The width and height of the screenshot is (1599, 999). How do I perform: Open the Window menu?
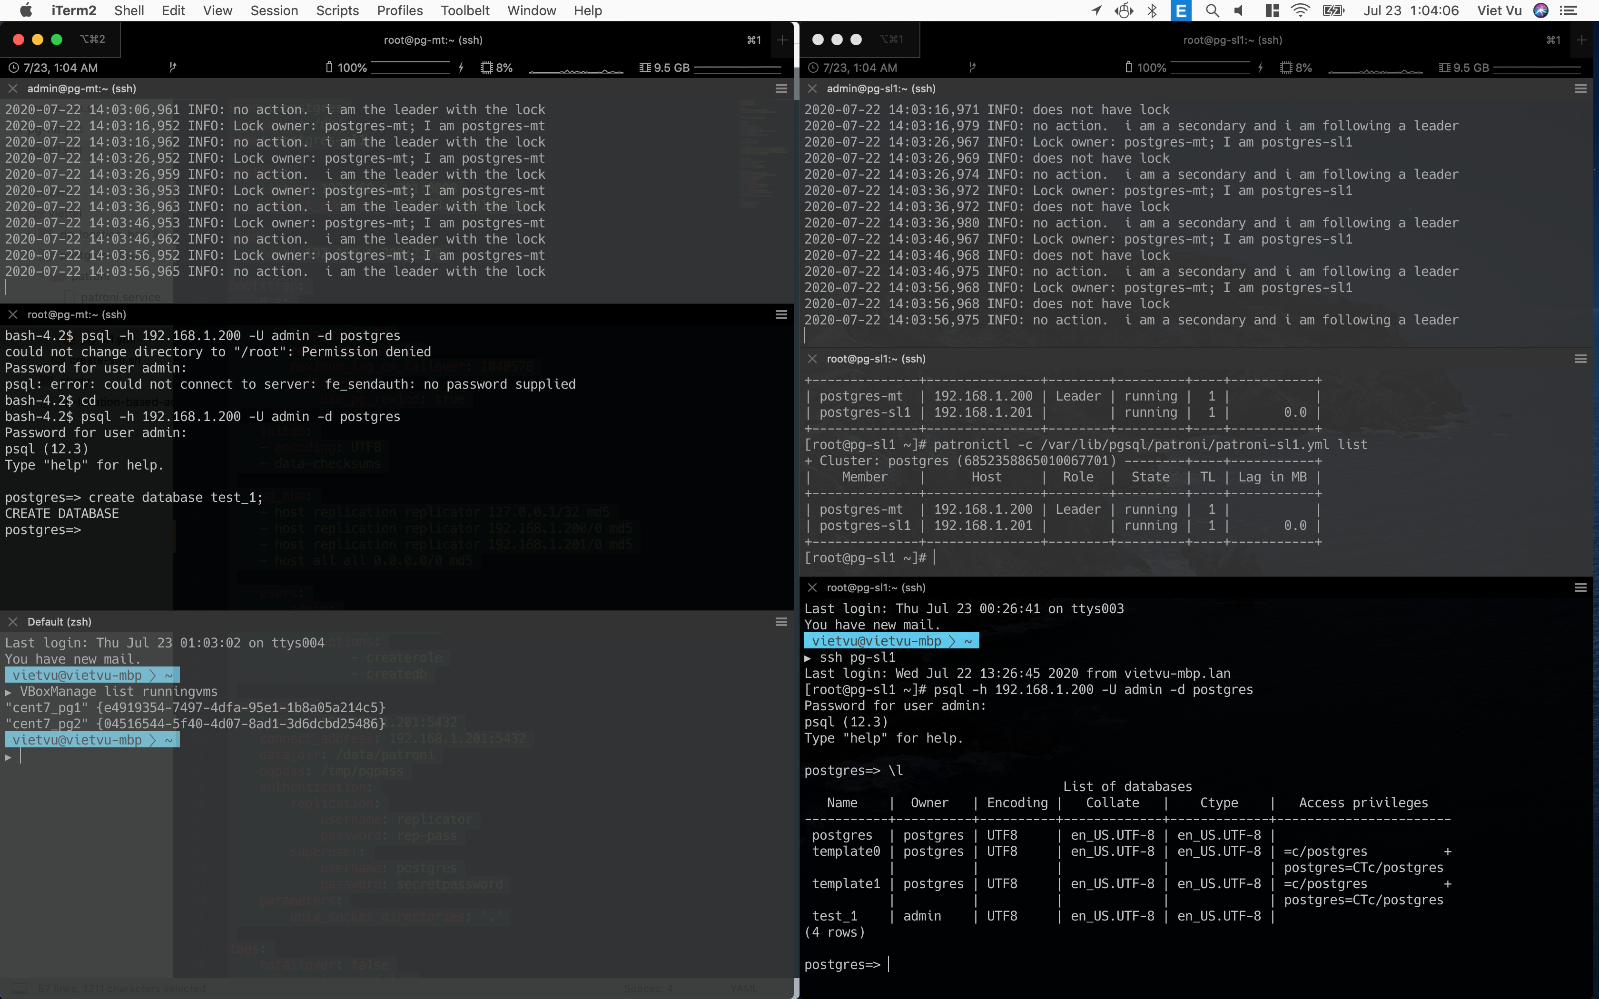531,10
